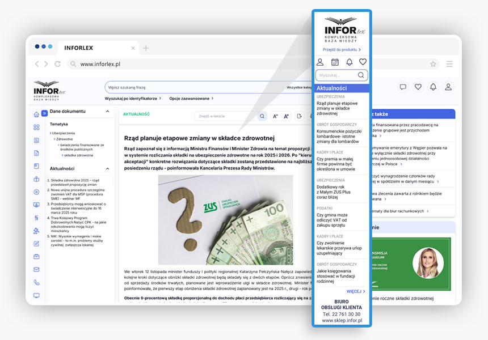
Task: Toggle the blue double-arrow sidebar collapse button
Action: [x=44, y=112]
